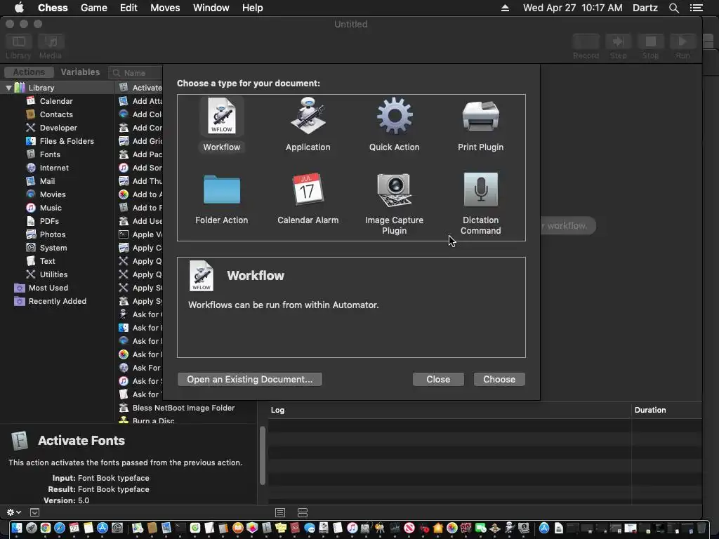The width and height of the screenshot is (719, 539).
Task: Select Utilities category in Library
Action: point(53,274)
